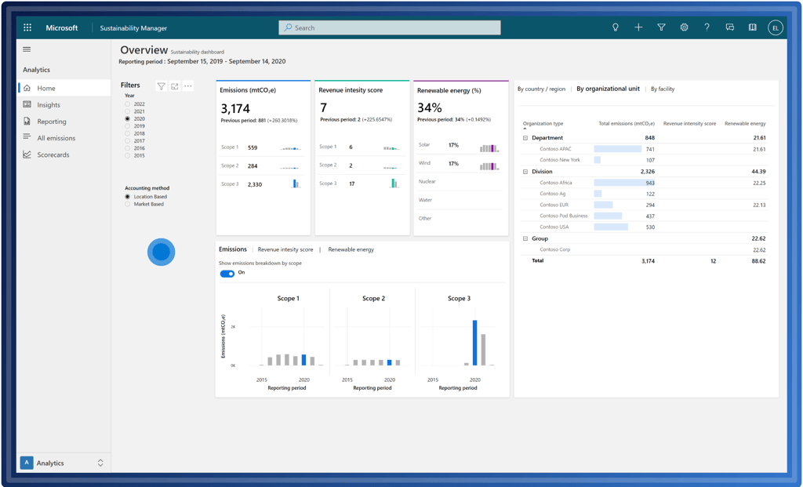This screenshot has height=487, width=803.
Task: Open the chat assistant icon in header
Action: click(730, 27)
